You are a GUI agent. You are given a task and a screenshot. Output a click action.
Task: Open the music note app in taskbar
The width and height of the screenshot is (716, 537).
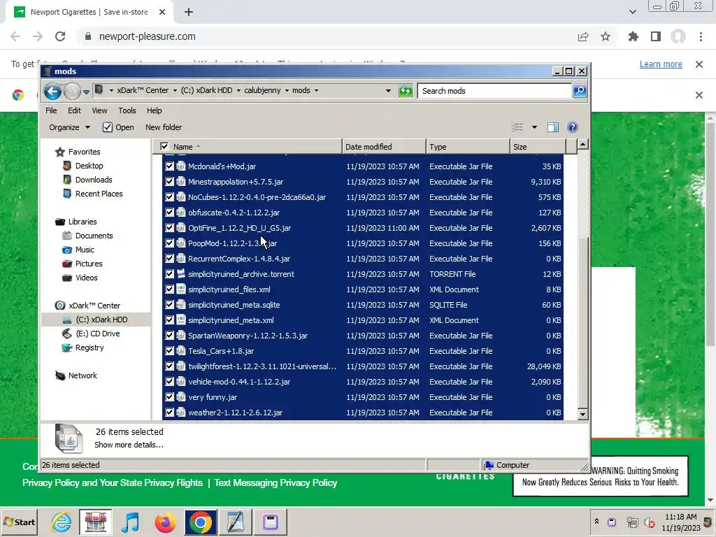[131, 522]
